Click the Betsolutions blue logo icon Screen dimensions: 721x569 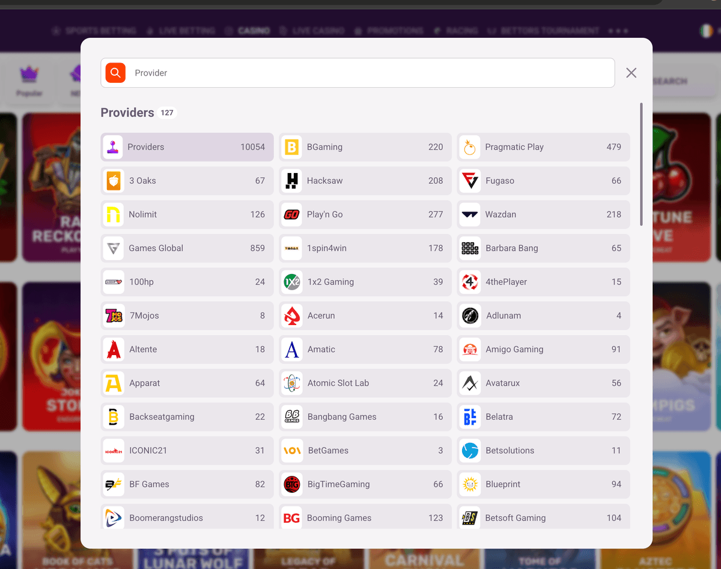[x=470, y=451]
